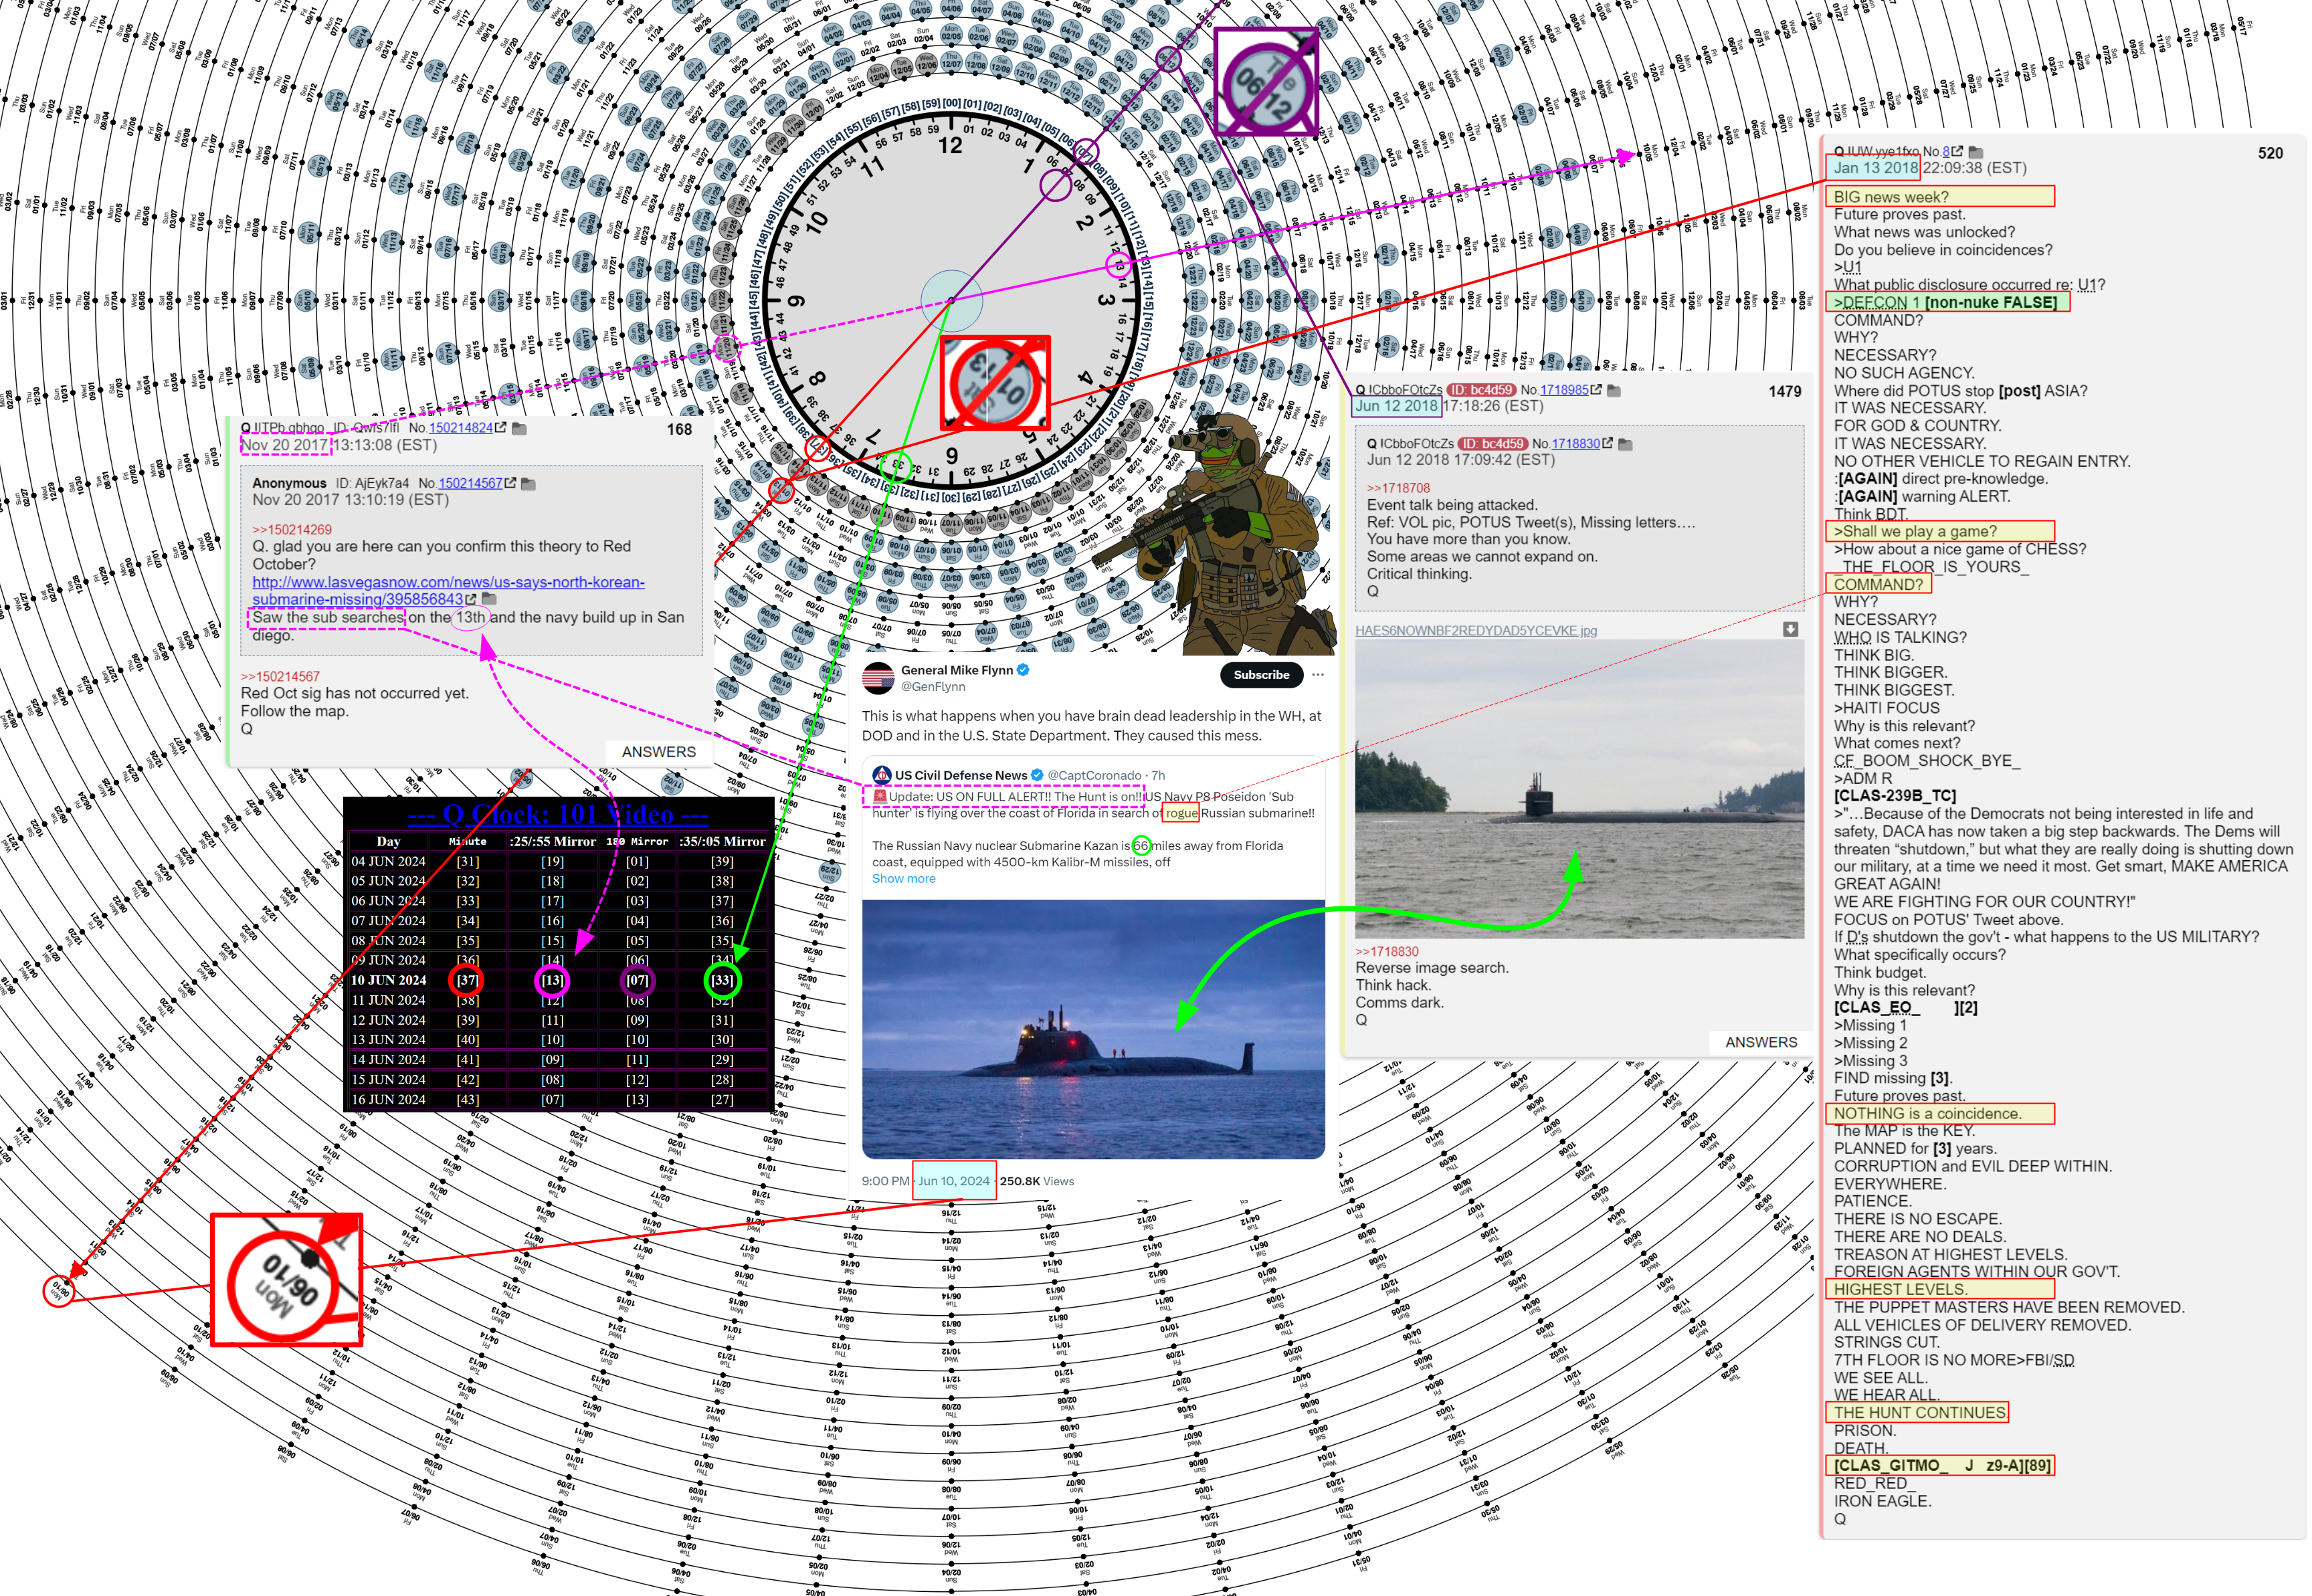Click reply reference >>1718708
The width and height of the screenshot is (2312, 1596).
[x=1398, y=488]
